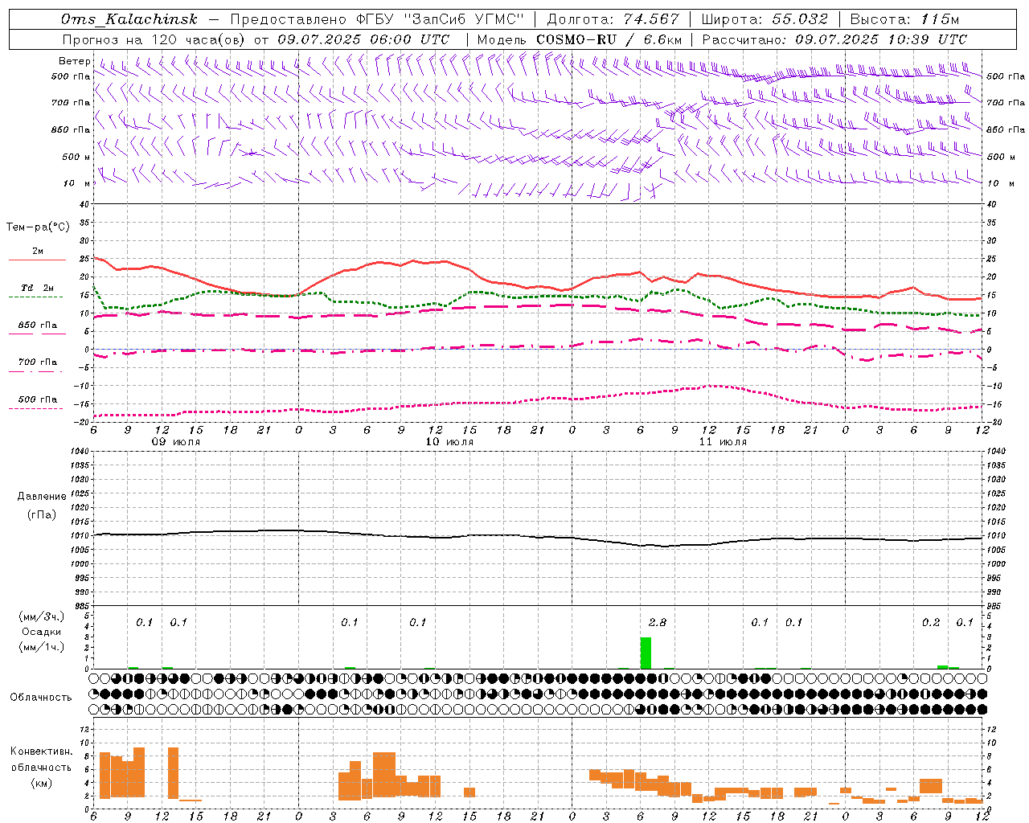Screen dimensions: 1029x823
Task: Click the '0.2' precipitation amount value
Action: click(931, 622)
